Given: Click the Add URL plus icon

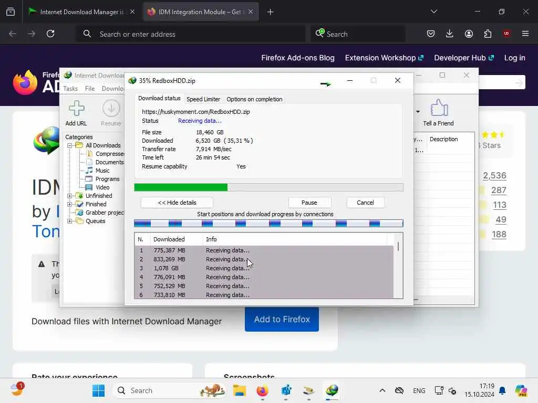Looking at the screenshot, I should [76, 108].
